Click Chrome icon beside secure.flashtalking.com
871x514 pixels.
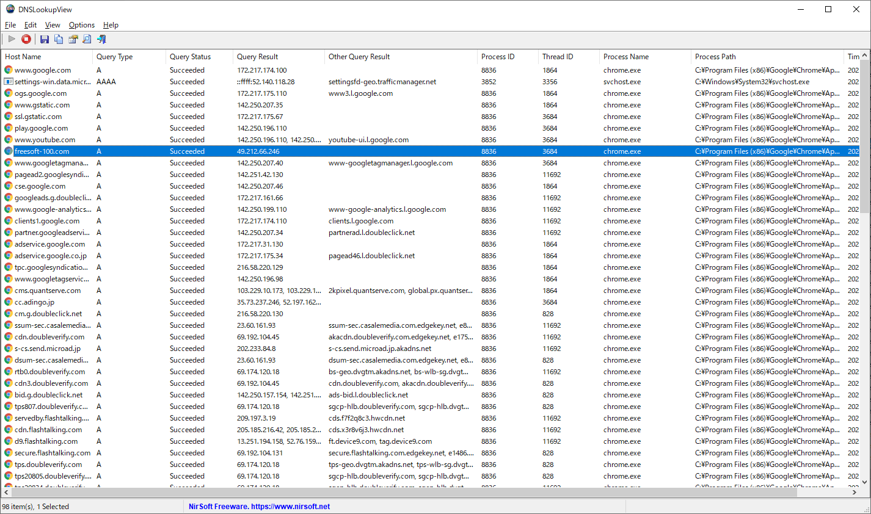point(9,453)
